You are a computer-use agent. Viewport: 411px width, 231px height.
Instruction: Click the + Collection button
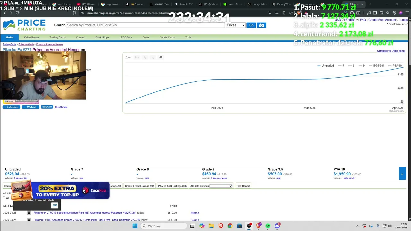coord(11,107)
